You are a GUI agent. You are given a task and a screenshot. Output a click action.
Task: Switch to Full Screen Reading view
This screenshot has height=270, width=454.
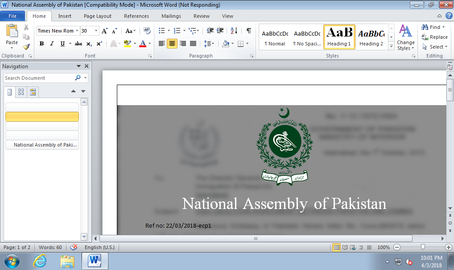pyautogui.click(x=345, y=247)
